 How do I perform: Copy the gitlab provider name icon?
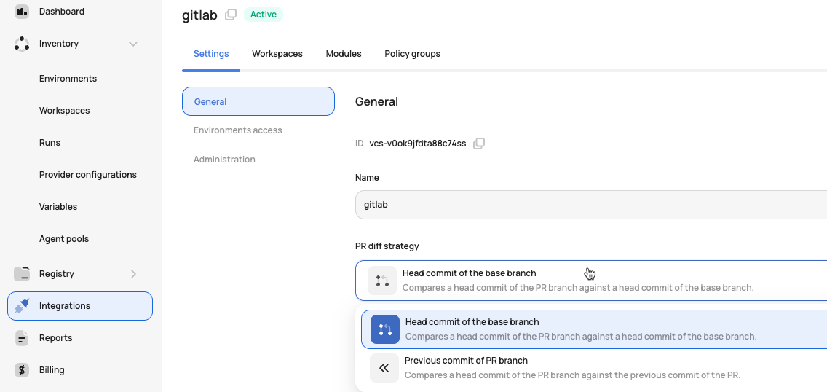click(231, 15)
